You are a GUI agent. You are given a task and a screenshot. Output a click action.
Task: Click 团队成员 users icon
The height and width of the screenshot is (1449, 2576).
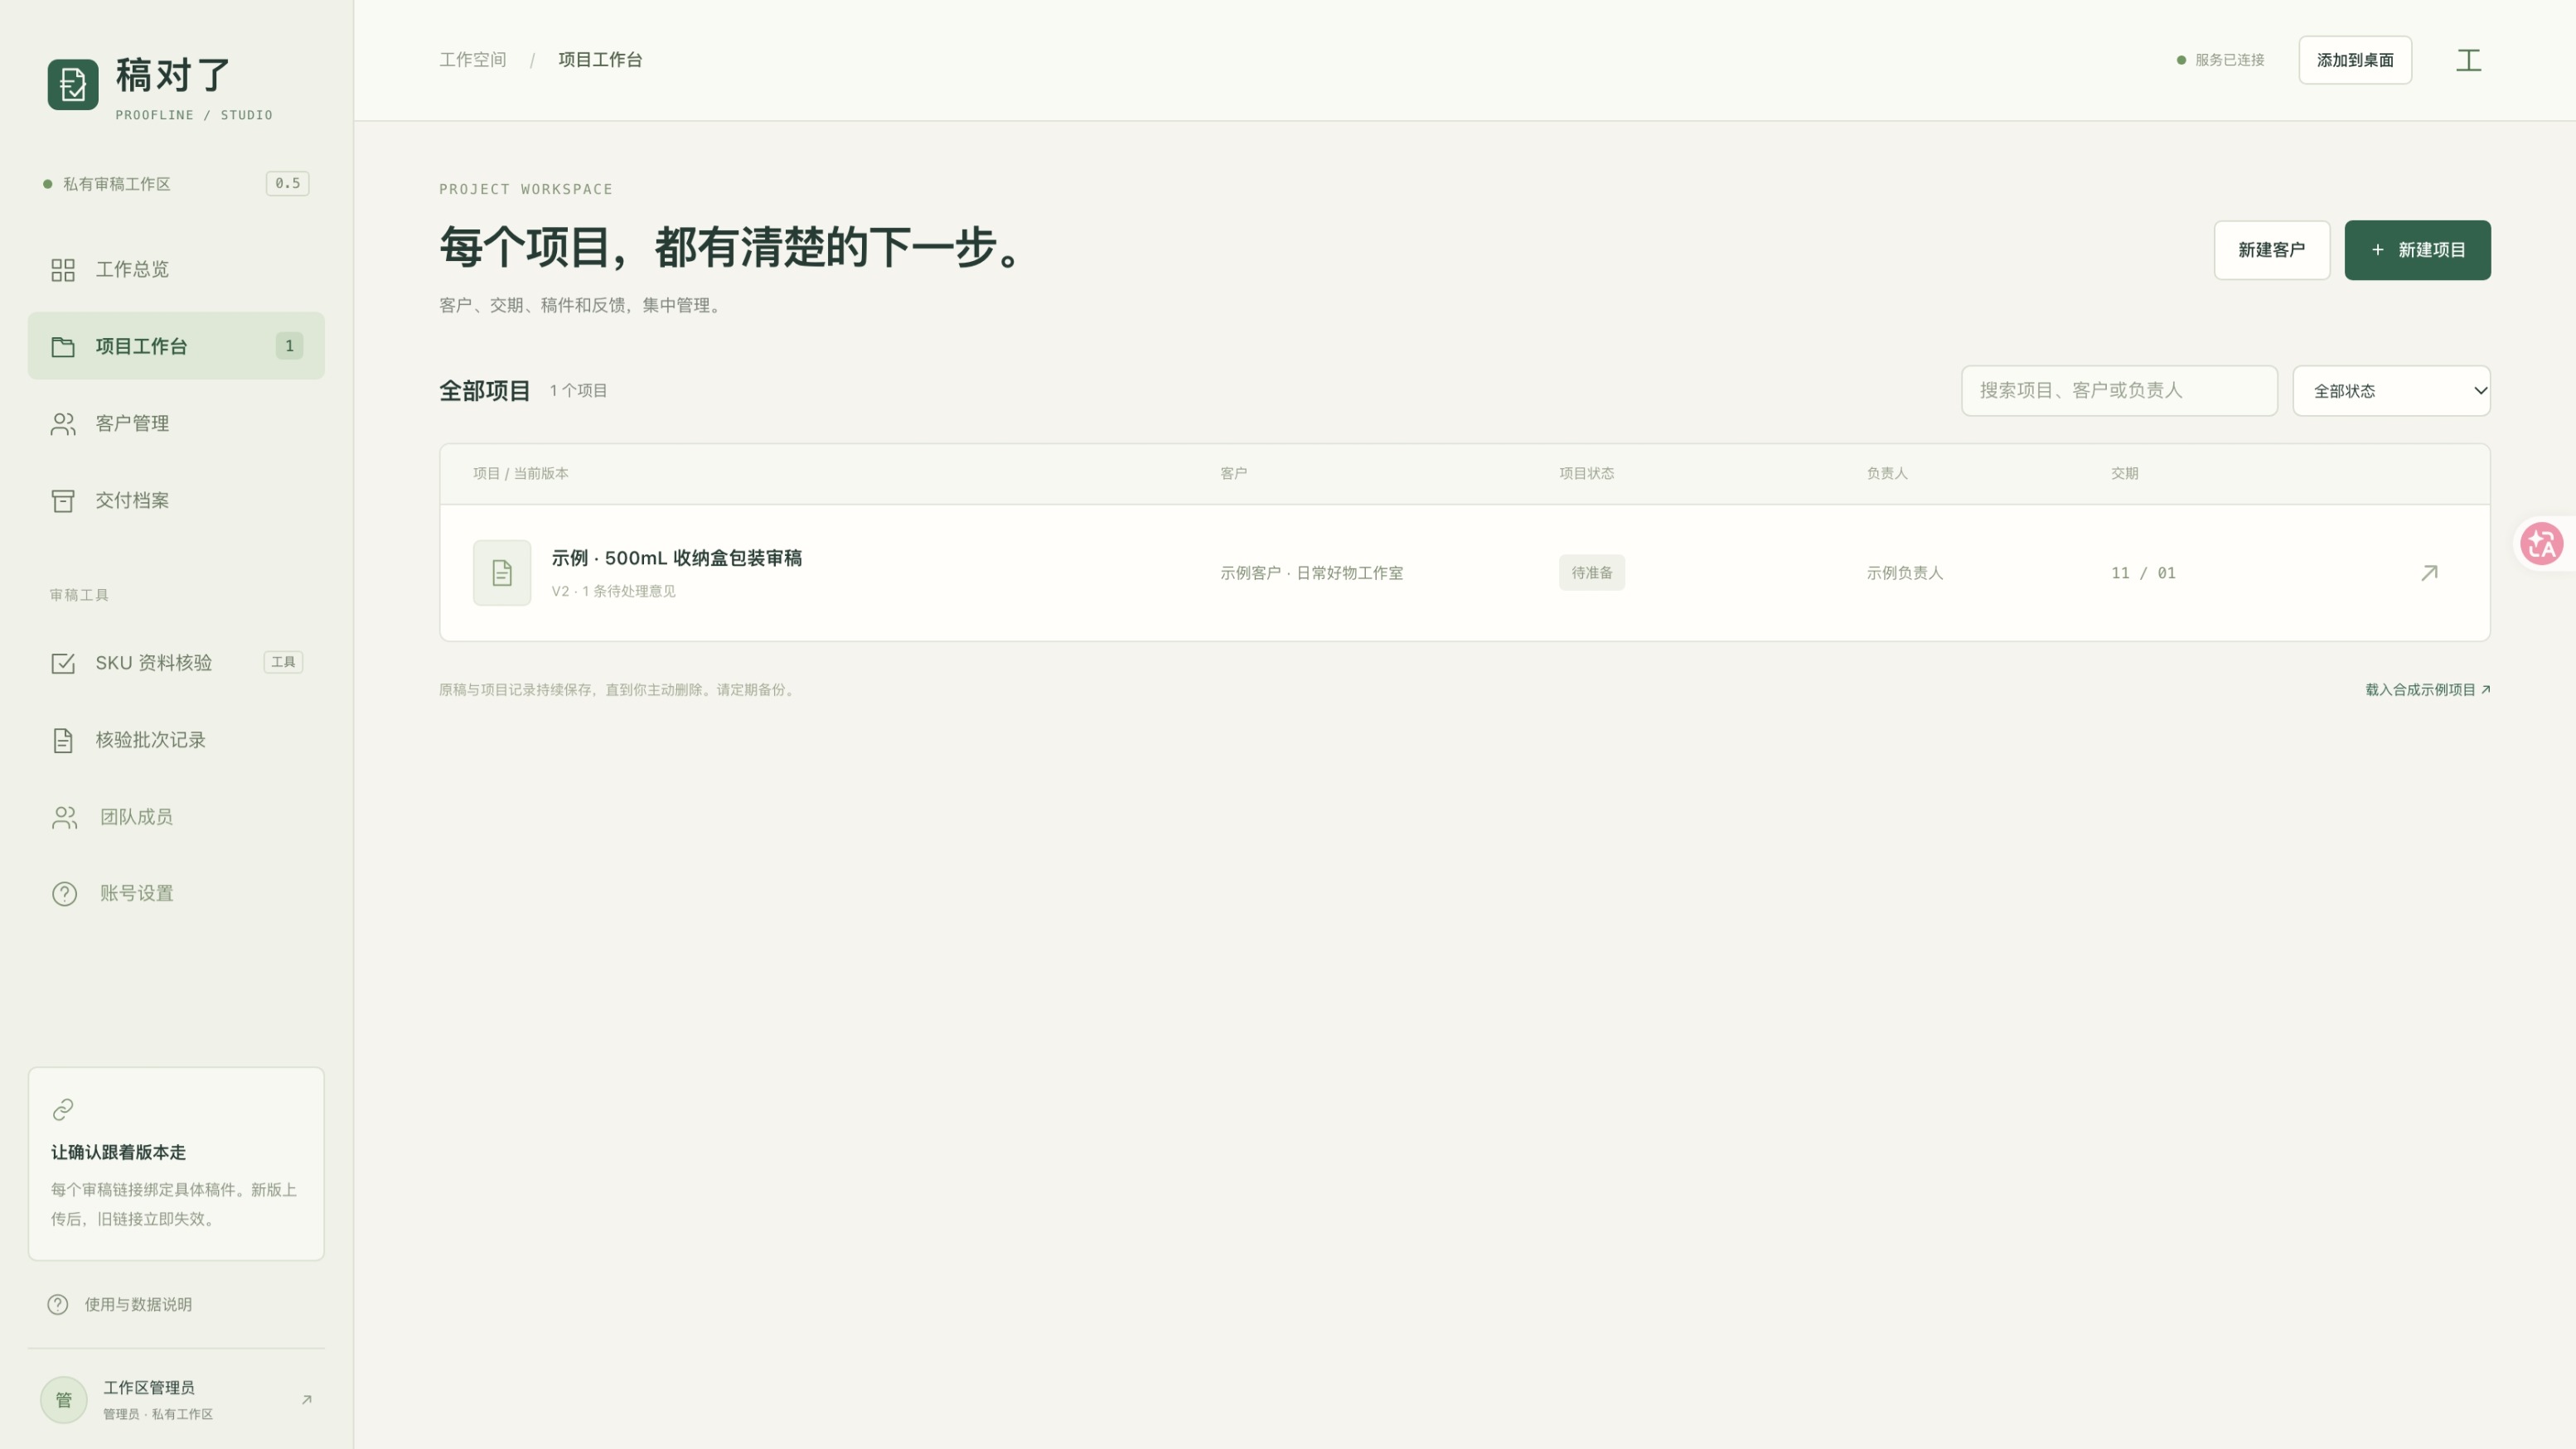(65, 818)
